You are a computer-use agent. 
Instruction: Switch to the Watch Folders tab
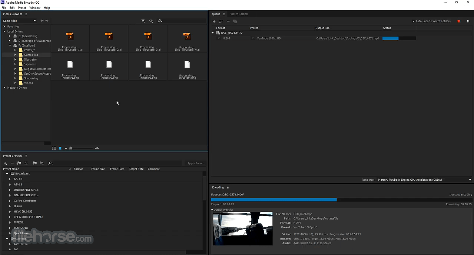click(x=239, y=14)
